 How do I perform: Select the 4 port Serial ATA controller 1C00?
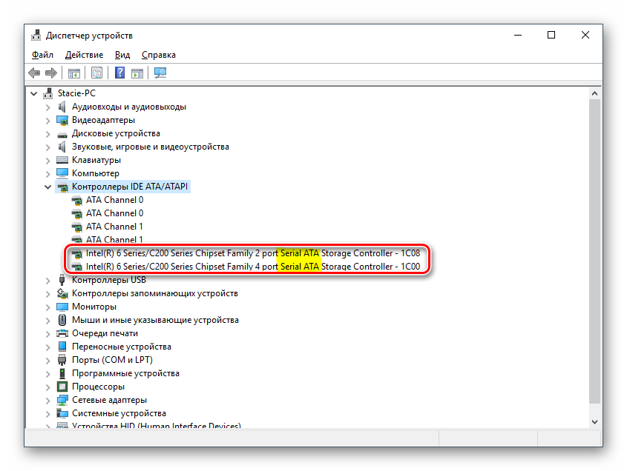[x=253, y=267]
